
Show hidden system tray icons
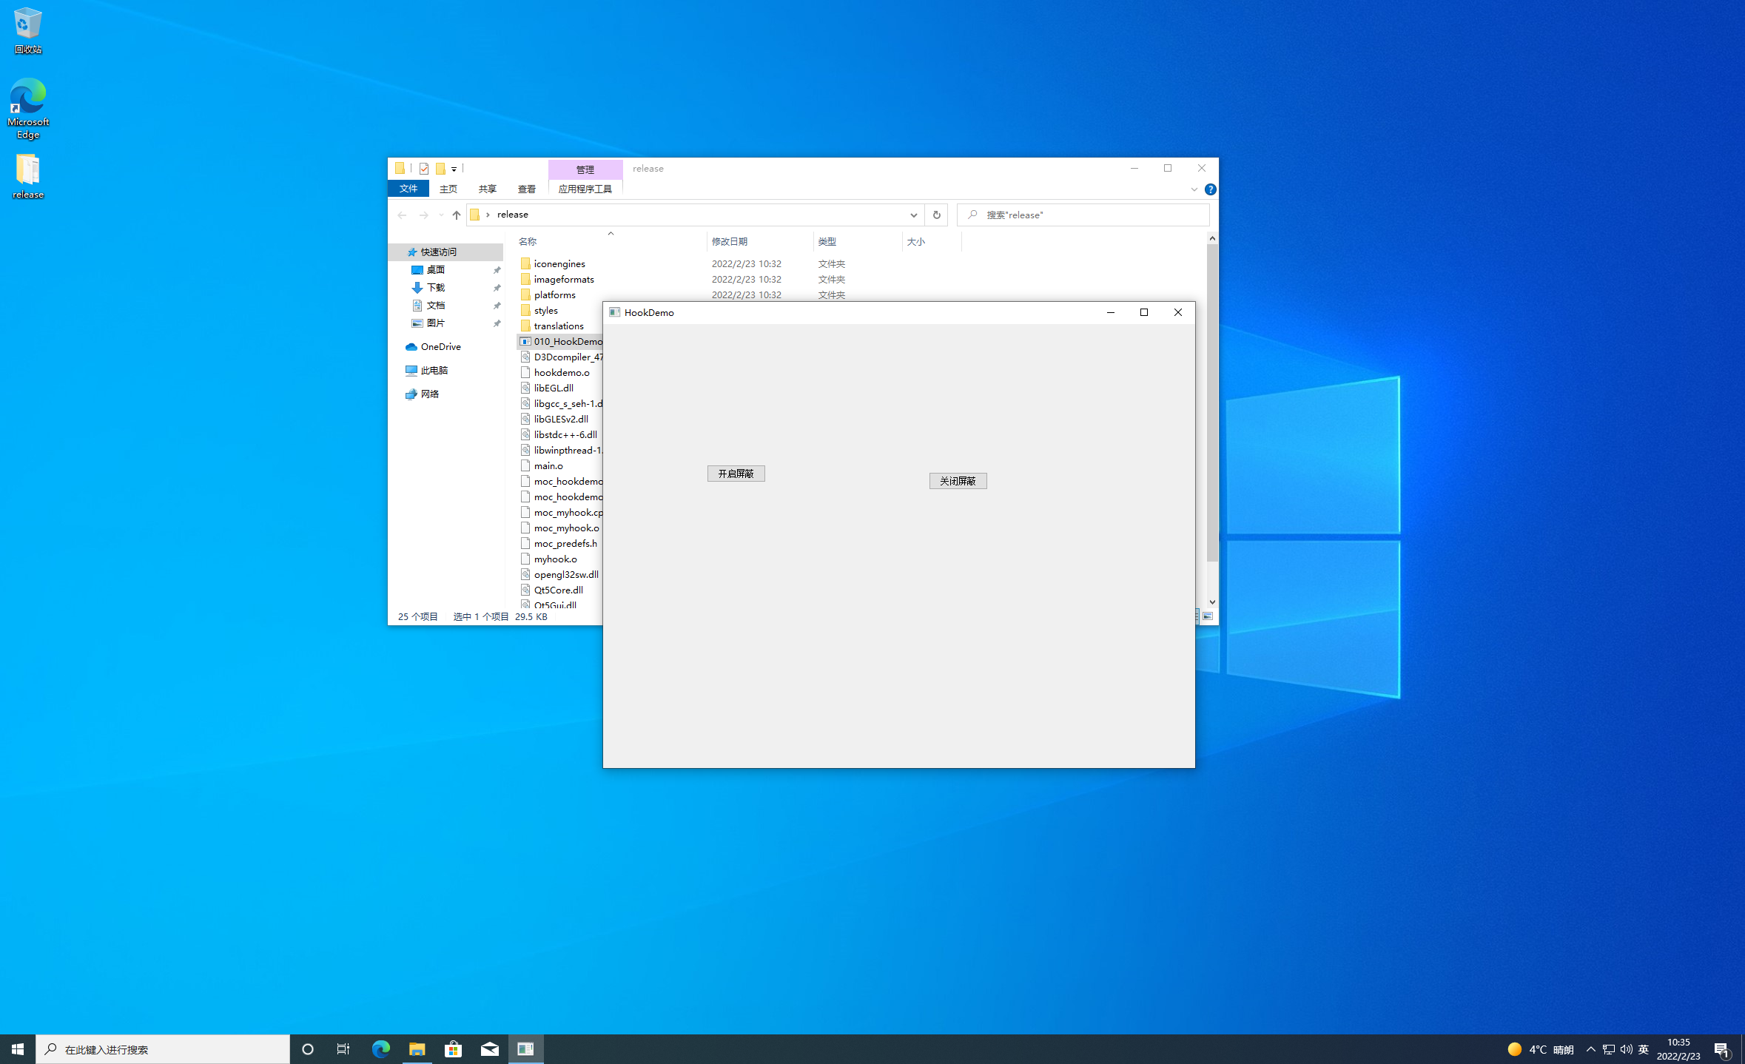[1590, 1049]
